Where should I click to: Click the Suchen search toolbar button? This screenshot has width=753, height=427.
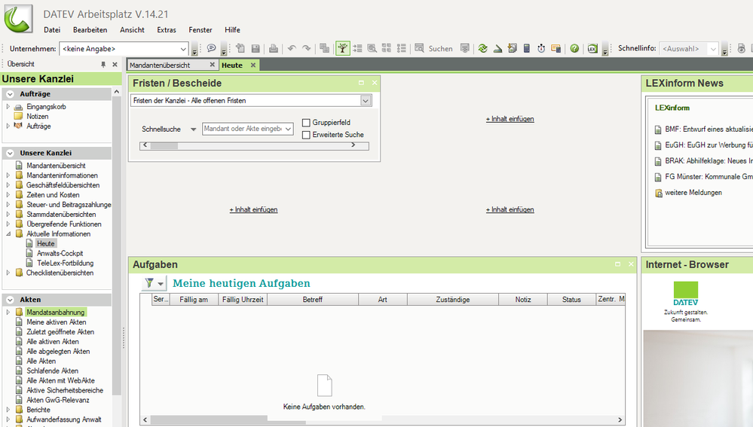tap(433, 48)
